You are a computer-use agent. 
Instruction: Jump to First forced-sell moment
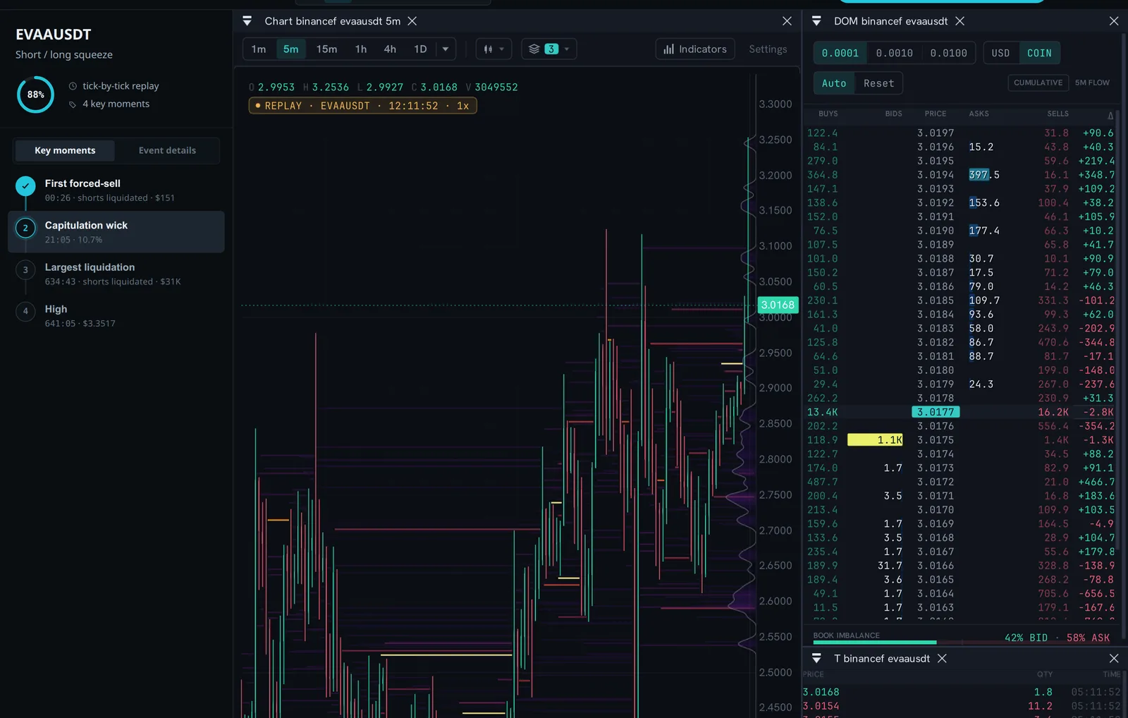(116, 190)
